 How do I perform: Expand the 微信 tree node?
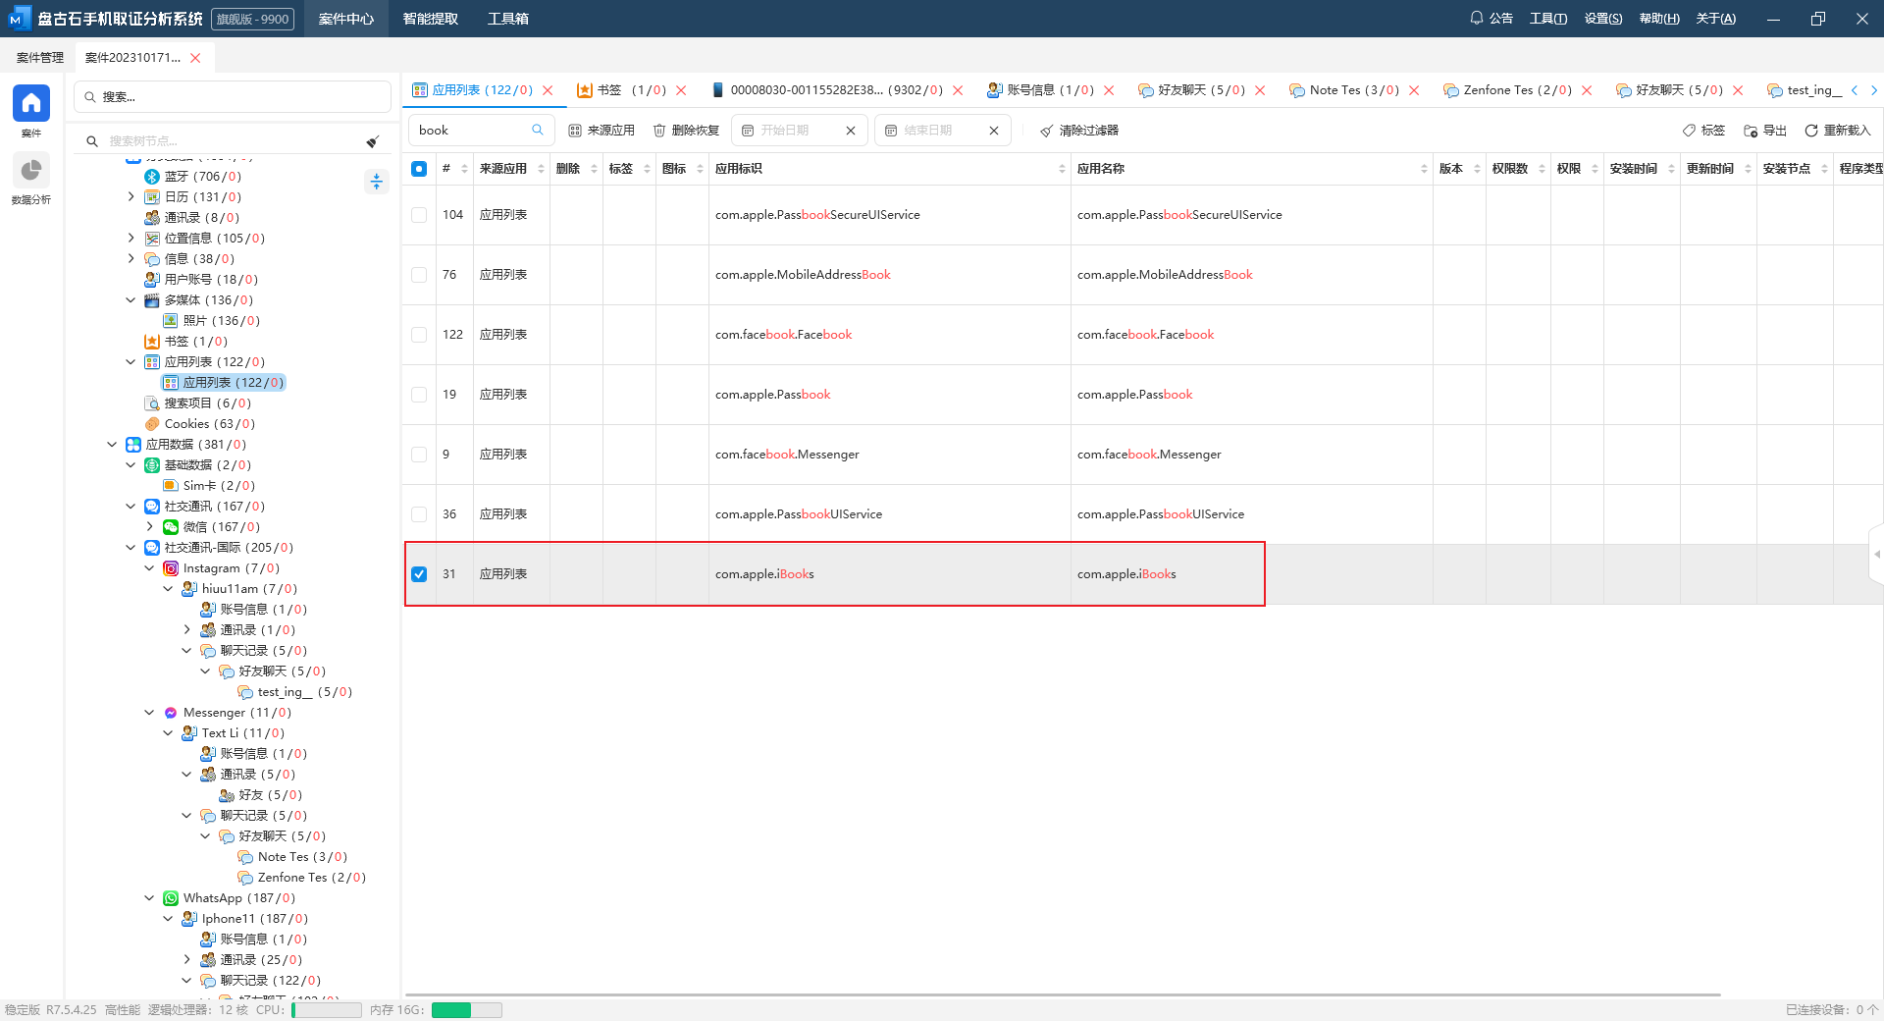[x=149, y=527]
